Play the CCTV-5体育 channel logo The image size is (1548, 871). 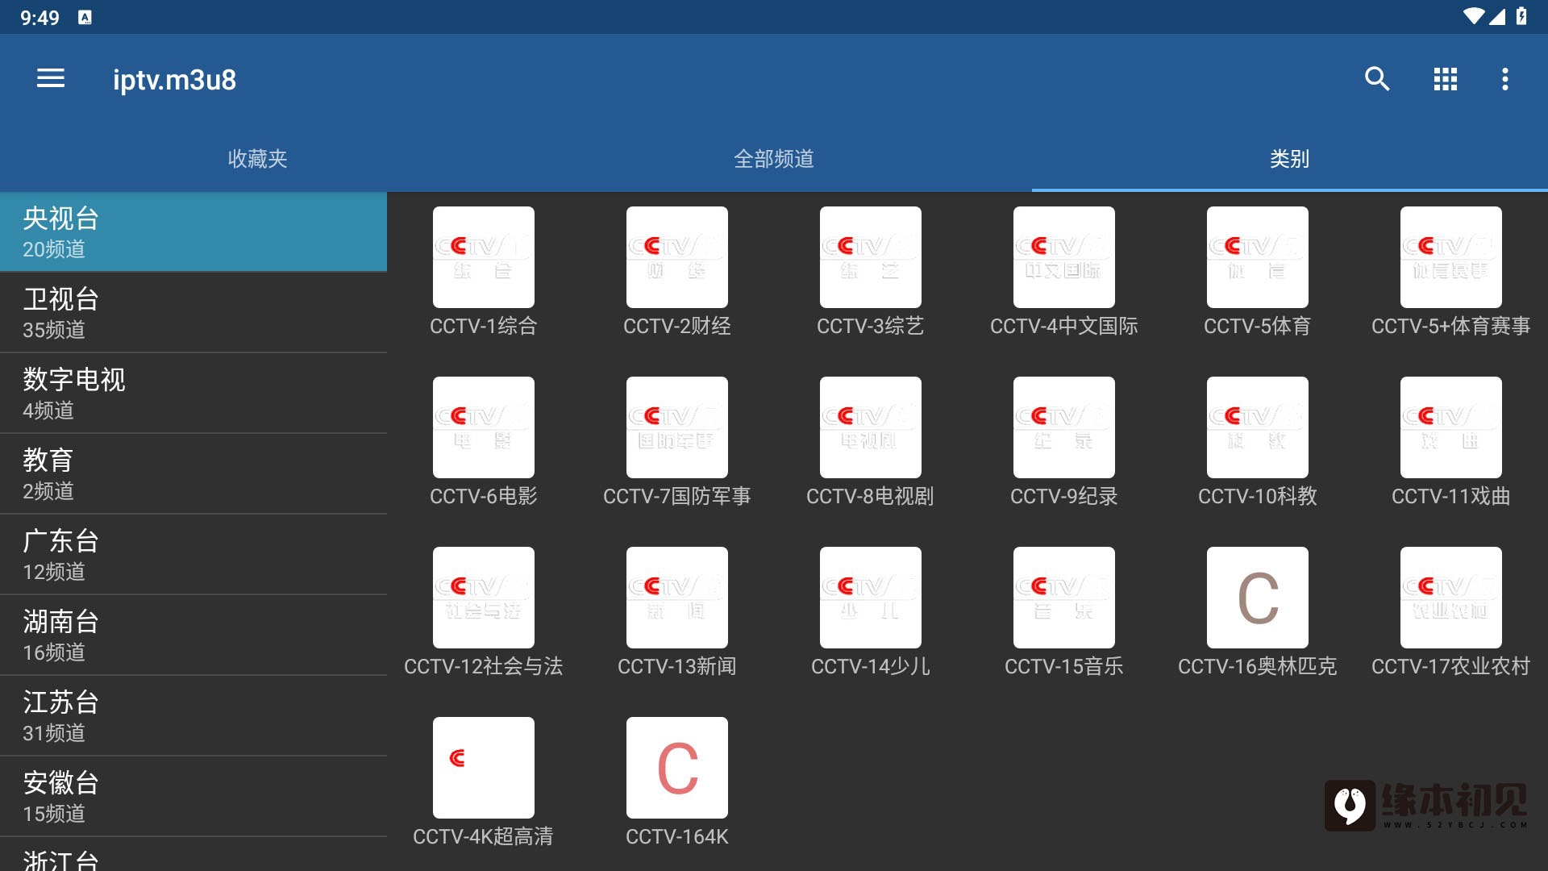pyautogui.click(x=1258, y=257)
